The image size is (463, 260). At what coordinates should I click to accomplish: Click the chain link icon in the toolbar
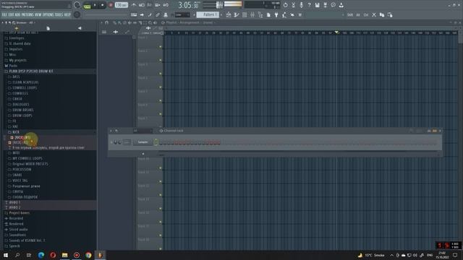[158, 14]
